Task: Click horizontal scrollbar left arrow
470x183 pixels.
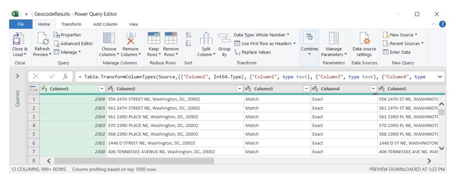Action: click(x=49, y=161)
